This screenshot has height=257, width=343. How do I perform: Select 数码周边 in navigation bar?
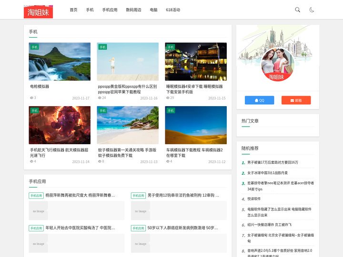coord(134,10)
